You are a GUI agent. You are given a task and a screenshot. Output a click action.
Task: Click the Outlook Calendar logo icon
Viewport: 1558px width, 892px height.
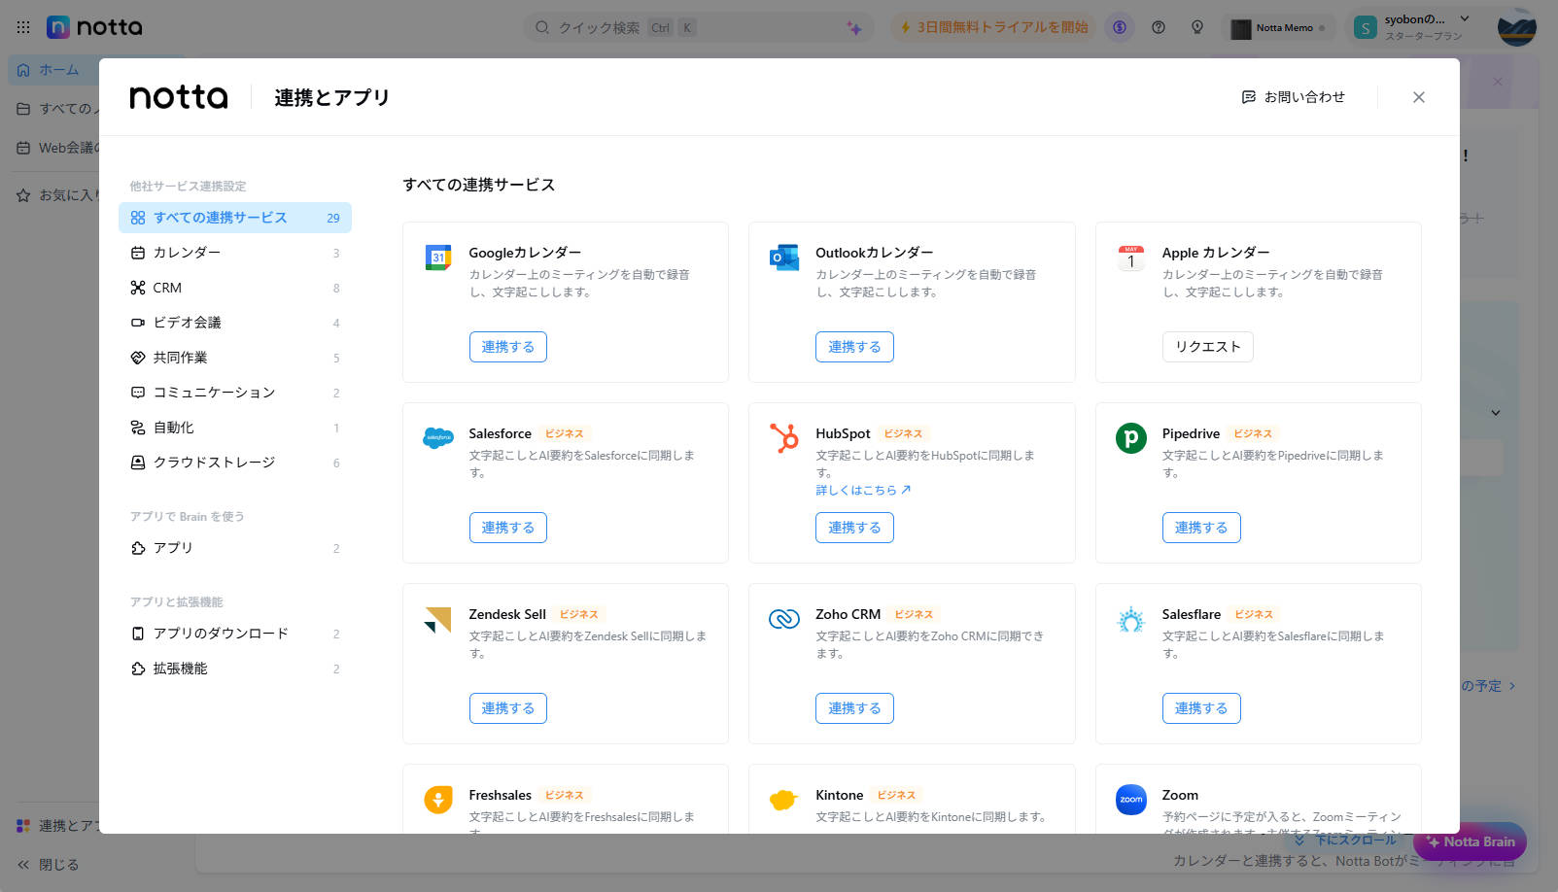coord(784,257)
